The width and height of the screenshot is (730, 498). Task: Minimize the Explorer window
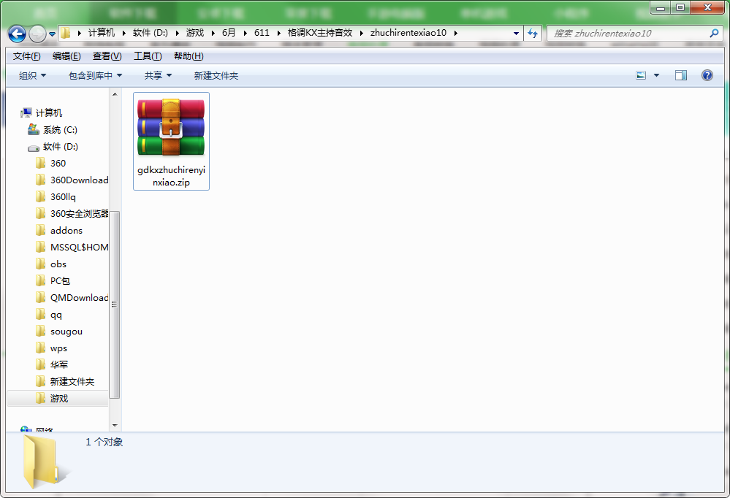(x=660, y=8)
